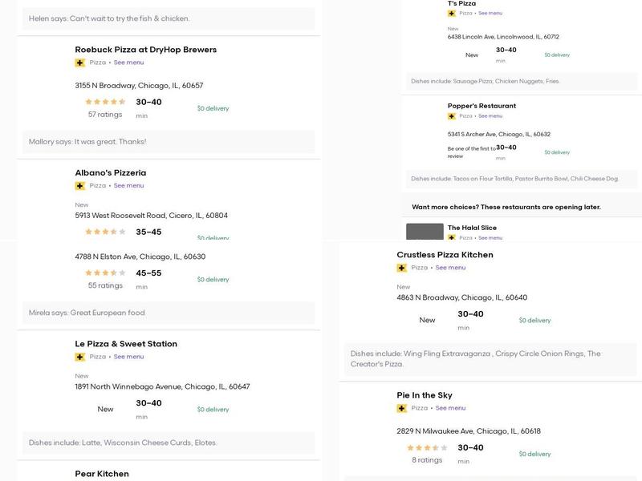642x481 pixels.
Task: Click the plus badge icon under Roebuck Pizza
Action: pyautogui.click(x=79, y=63)
